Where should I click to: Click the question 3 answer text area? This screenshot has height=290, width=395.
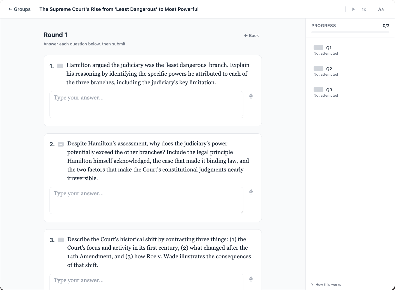point(146,281)
